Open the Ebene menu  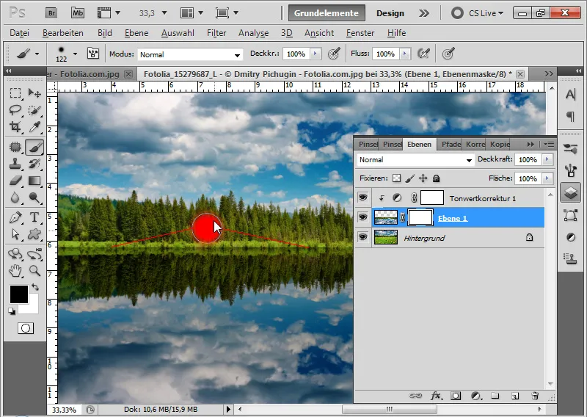point(136,33)
